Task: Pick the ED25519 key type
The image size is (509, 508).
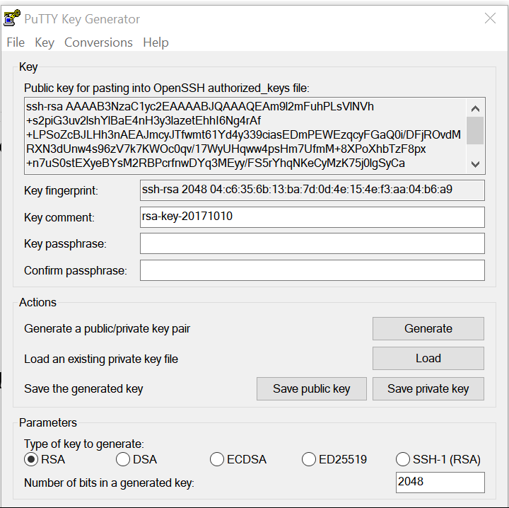Action: coord(309,459)
